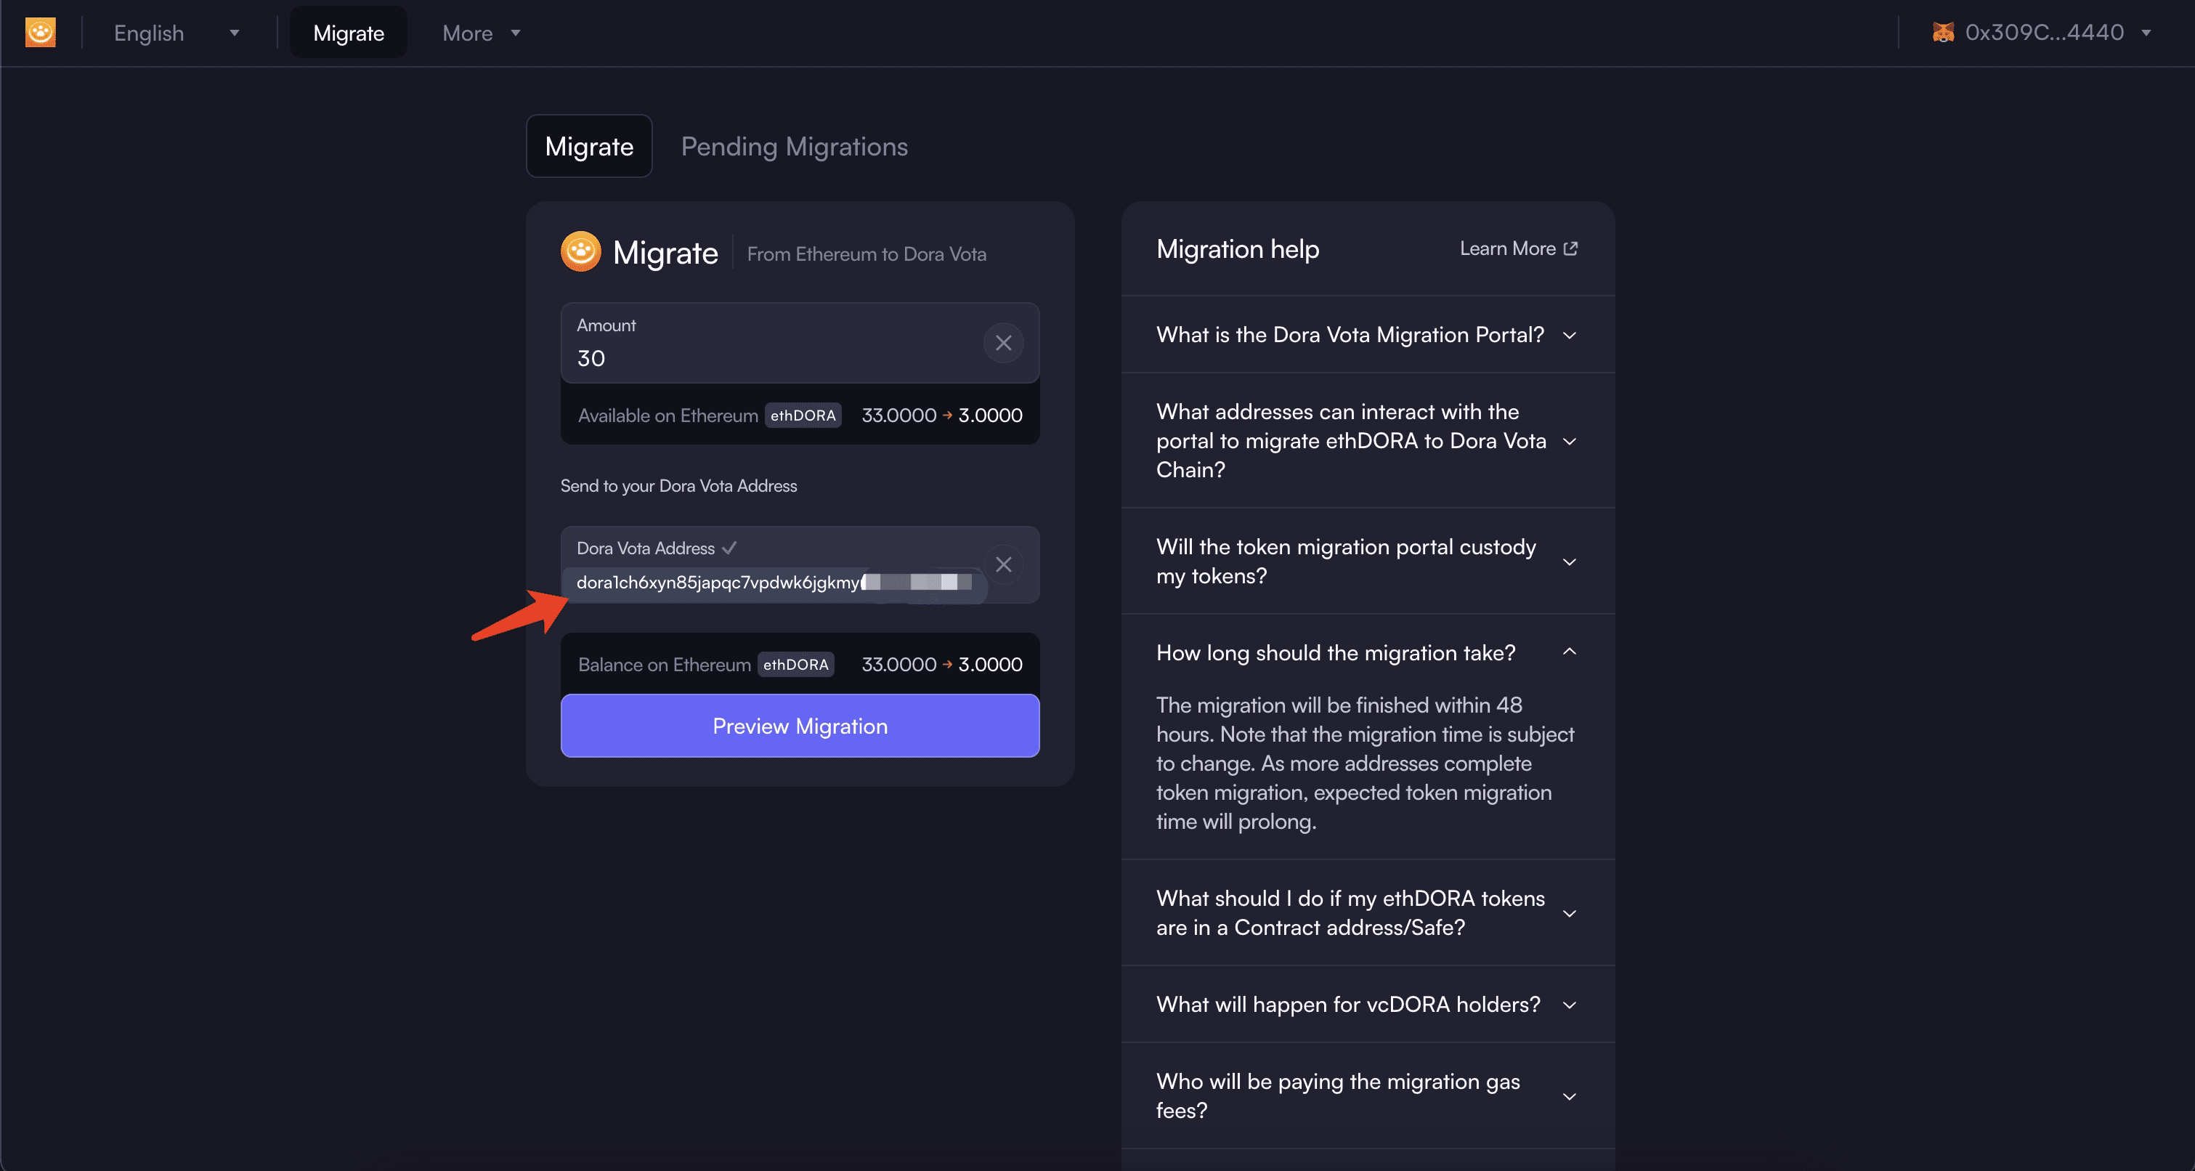Click the Dora Vota app logo top left
Screen dimensions: 2195x1171
[x=41, y=31]
